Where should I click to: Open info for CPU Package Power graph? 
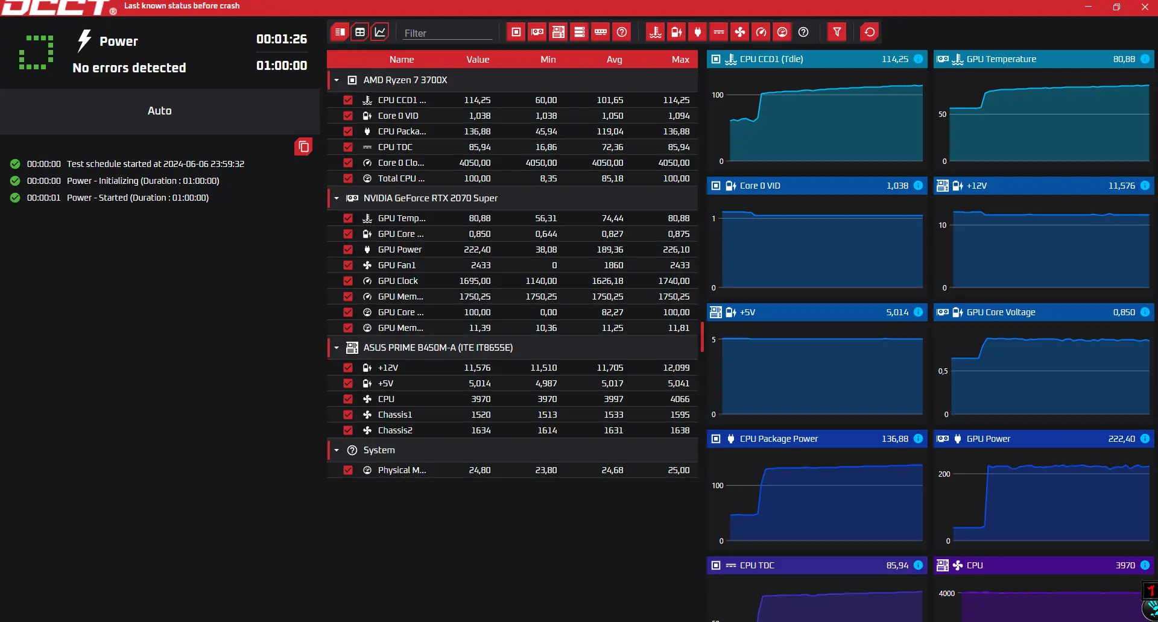[x=918, y=439]
